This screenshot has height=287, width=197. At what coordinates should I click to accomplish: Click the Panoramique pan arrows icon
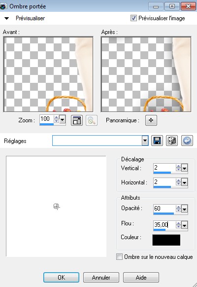151,120
